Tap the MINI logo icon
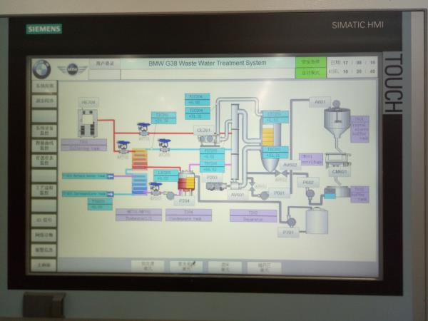This screenshot has width=428, height=321. pyautogui.click(x=72, y=69)
